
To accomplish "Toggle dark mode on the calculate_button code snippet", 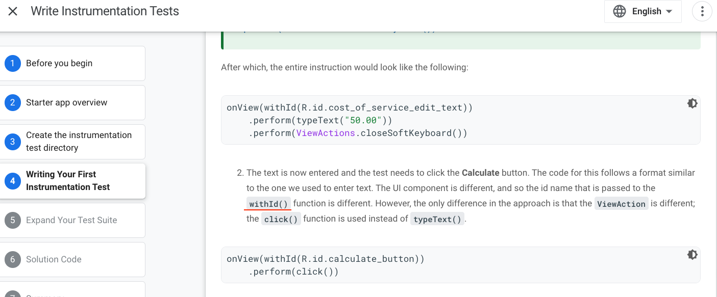I will point(692,254).
